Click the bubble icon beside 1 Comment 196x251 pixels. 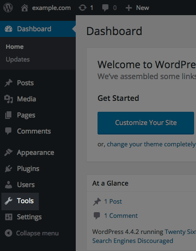[97, 216]
